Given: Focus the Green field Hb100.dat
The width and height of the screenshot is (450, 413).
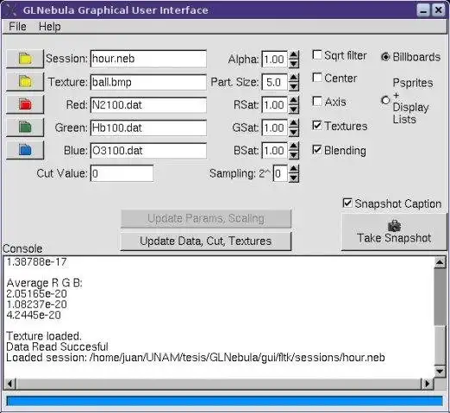Looking at the screenshot, I should click(148, 128).
